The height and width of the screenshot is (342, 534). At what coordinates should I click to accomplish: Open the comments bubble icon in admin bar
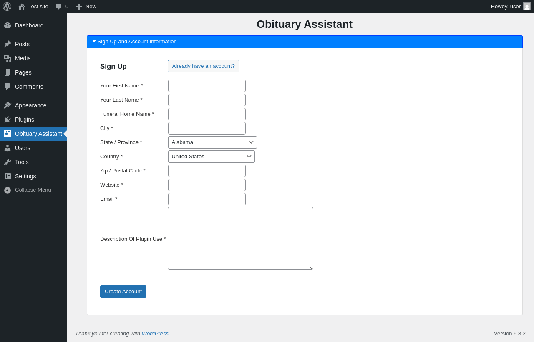coord(59,7)
